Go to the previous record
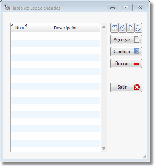 pyautogui.click(x=122, y=28)
